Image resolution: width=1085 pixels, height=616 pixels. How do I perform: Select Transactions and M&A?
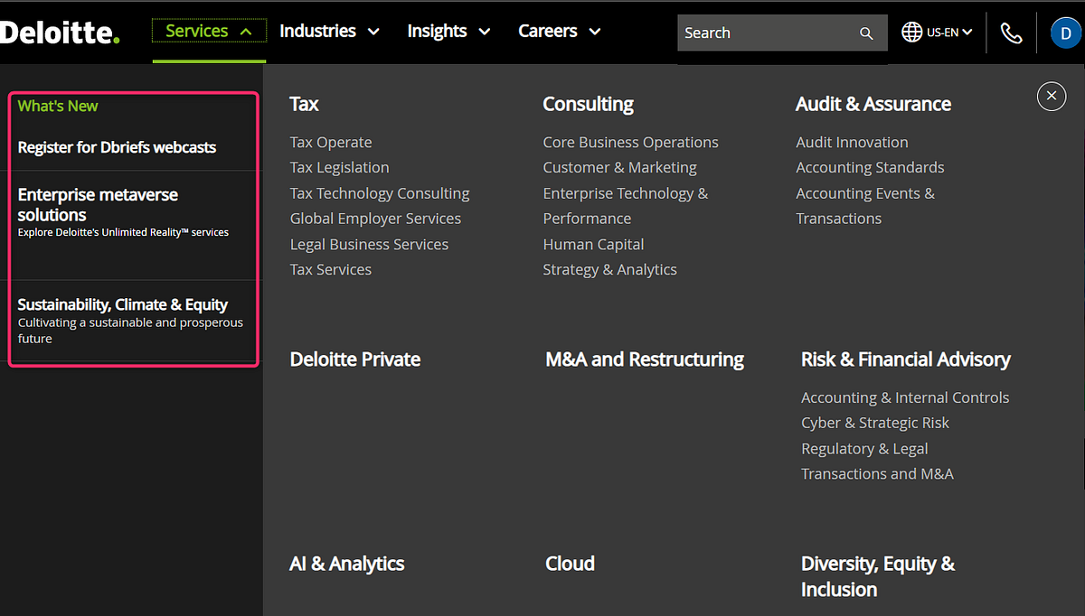click(877, 473)
